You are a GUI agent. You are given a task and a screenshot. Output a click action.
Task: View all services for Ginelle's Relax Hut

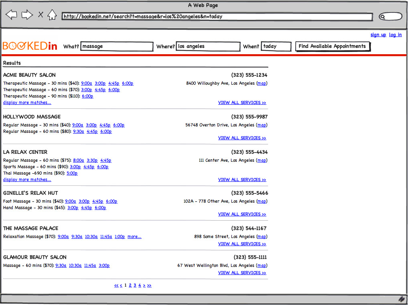point(242,214)
